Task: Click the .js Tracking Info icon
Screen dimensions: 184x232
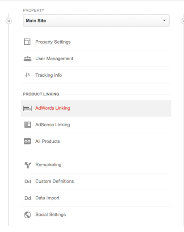Action: tap(27, 75)
